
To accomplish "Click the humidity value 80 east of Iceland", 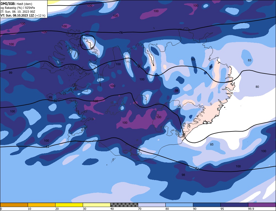I will tap(257, 87).
